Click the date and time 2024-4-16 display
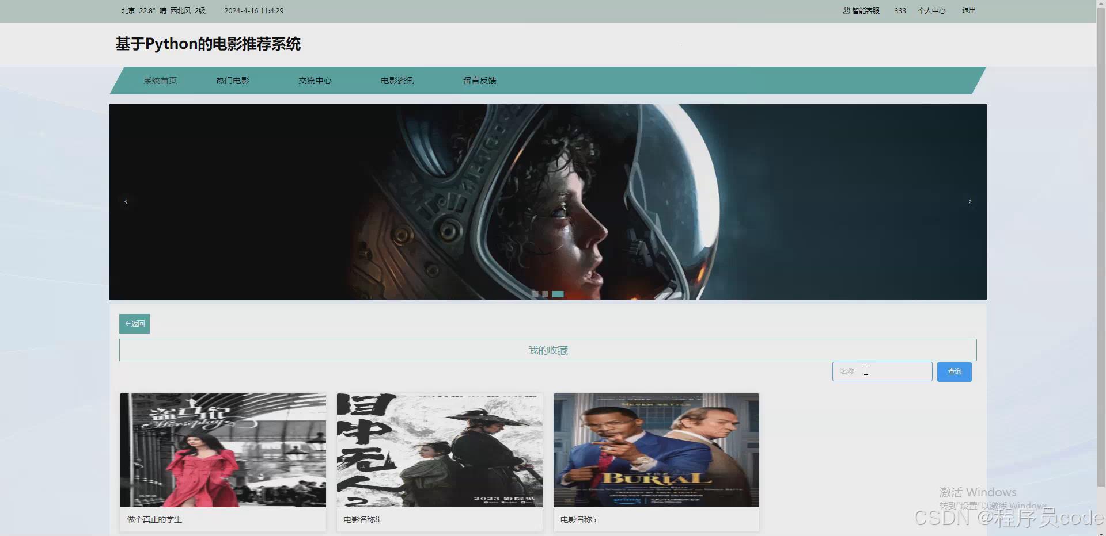 [x=253, y=10]
